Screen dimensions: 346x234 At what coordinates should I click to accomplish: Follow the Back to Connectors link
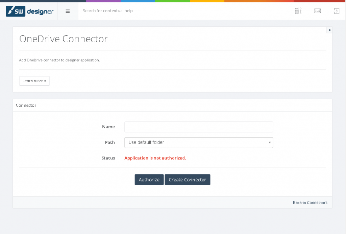click(x=310, y=203)
